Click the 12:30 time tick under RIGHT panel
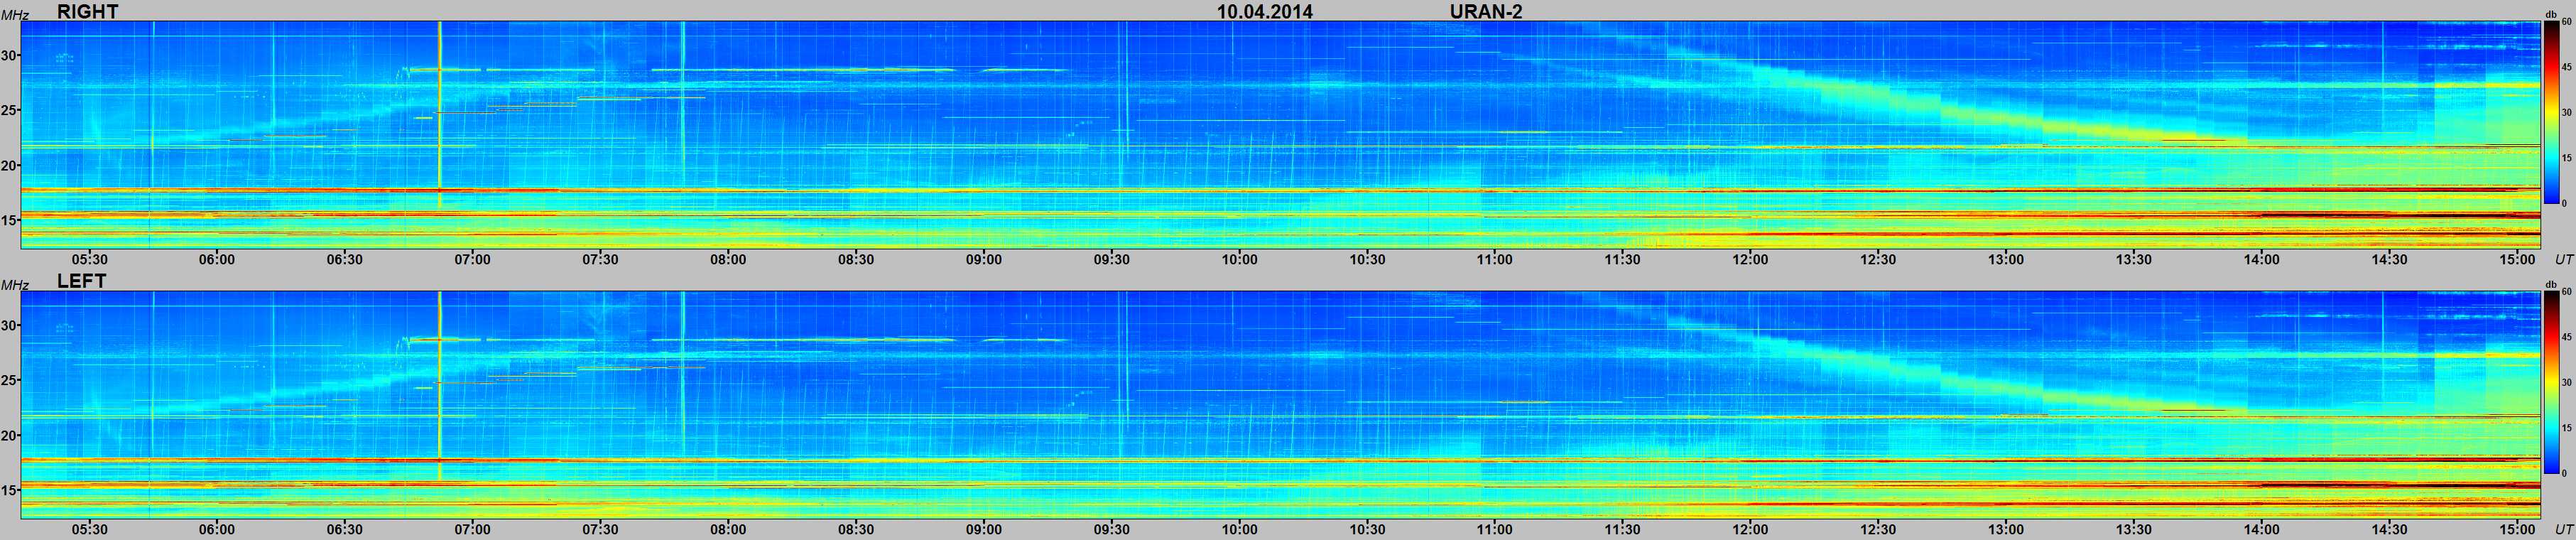 coord(1879,259)
